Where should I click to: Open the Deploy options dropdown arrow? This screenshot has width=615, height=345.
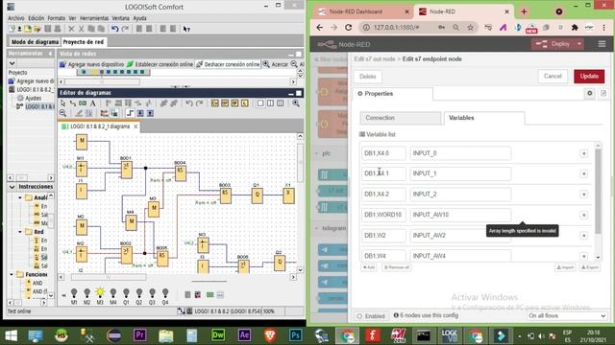578,44
